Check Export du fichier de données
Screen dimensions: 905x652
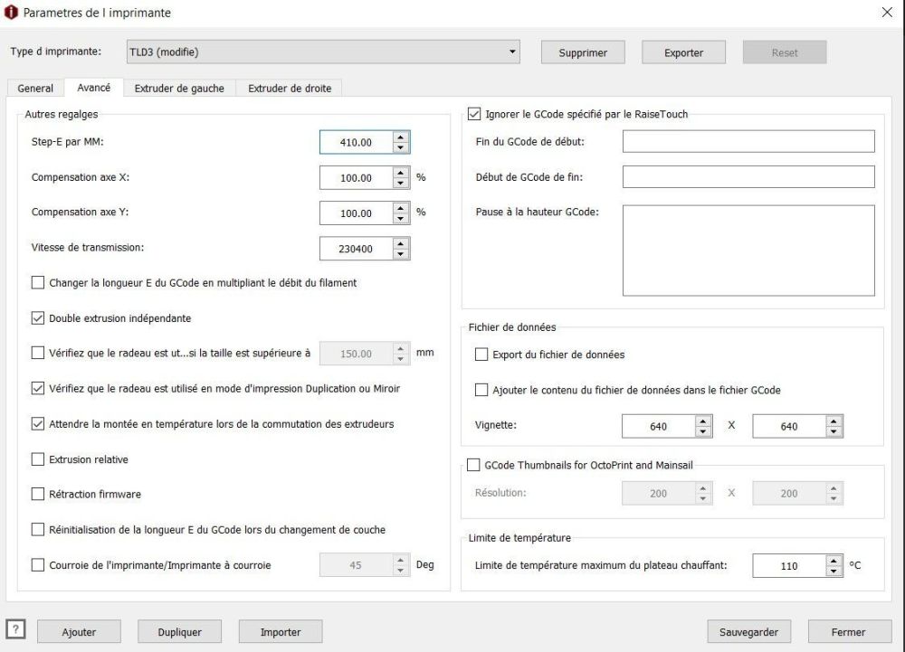[x=481, y=354]
